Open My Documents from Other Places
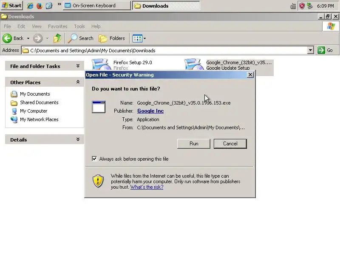340x255 pixels. click(x=35, y=94)
